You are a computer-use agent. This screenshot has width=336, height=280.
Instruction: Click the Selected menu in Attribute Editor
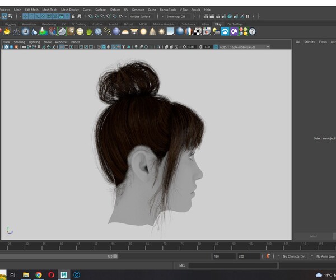[310, 42]
